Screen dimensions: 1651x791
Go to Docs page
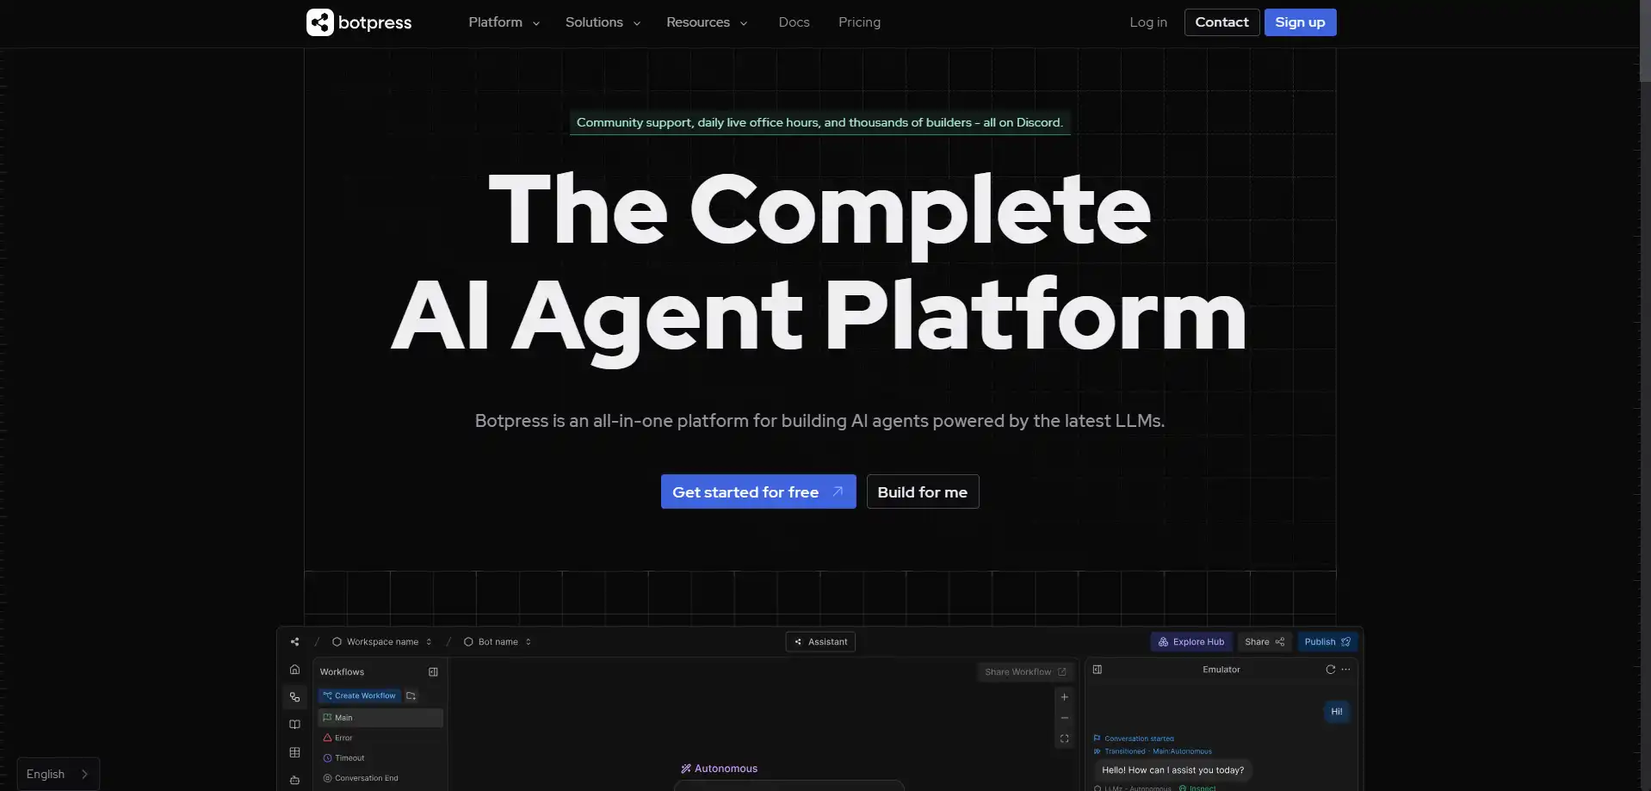coord(794,22)
